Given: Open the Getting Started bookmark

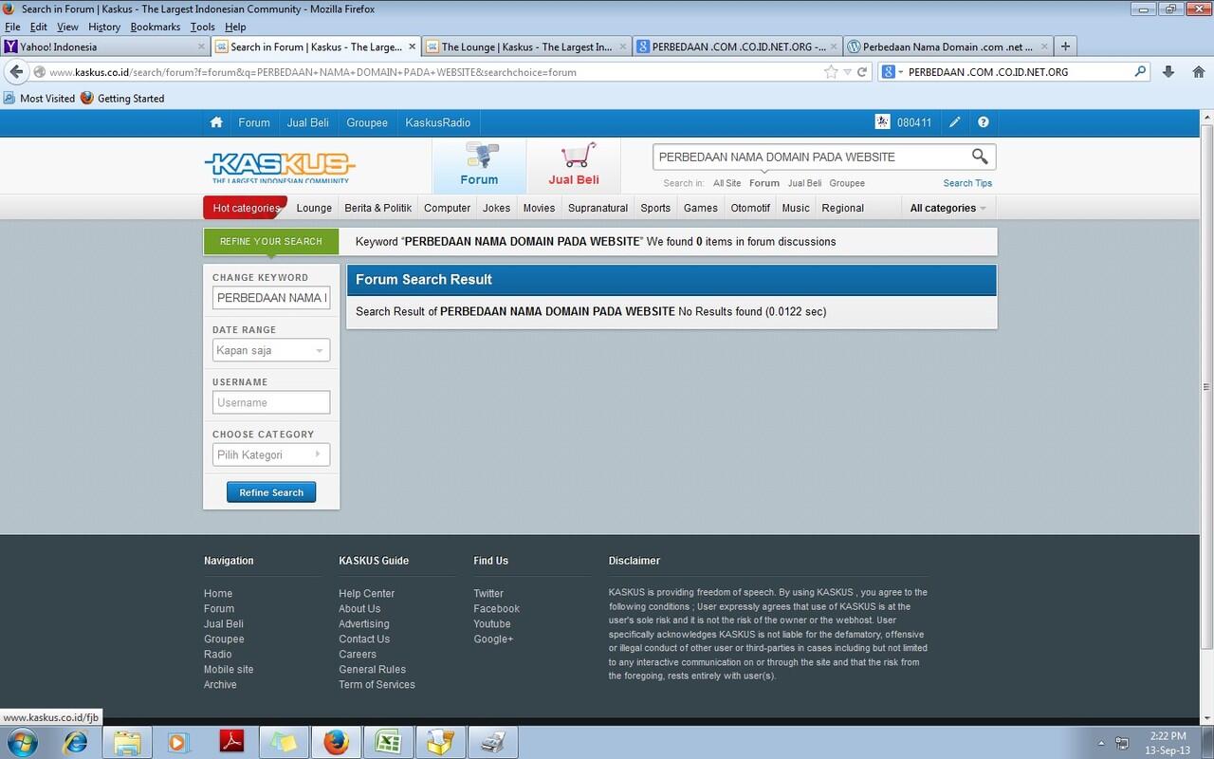Looking at the screenshot, I should click(122, 98).
